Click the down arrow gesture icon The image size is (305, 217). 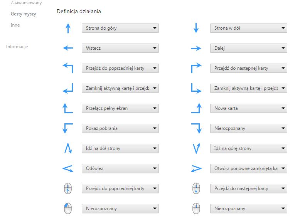[x=196, y=28]
